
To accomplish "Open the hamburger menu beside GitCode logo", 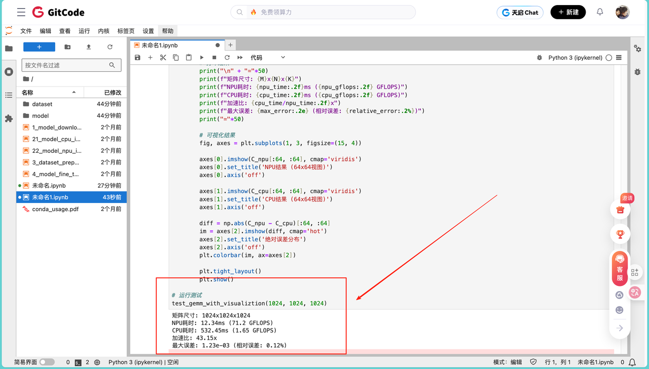I will [21, 12].
